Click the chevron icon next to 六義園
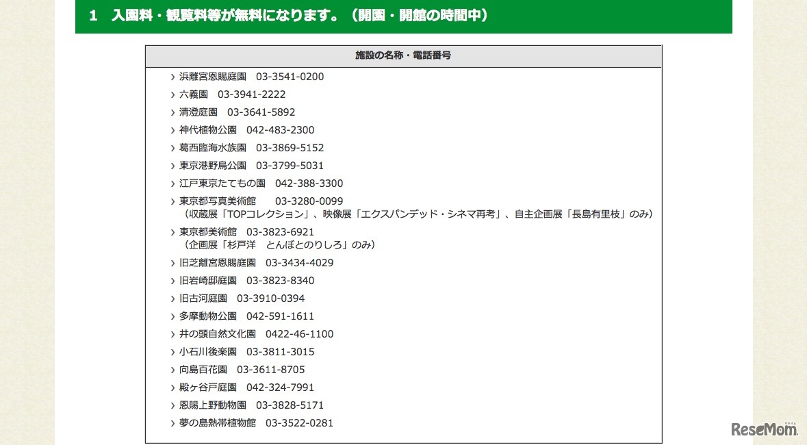The width and height of the screenshot is (807, 445). 172,94
